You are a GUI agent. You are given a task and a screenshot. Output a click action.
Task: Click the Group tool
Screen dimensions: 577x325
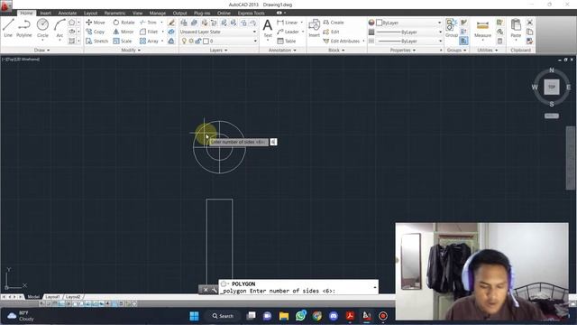click(451, 28)
